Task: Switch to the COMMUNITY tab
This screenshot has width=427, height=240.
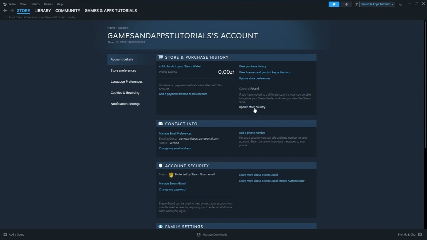Action: [68, 11]
